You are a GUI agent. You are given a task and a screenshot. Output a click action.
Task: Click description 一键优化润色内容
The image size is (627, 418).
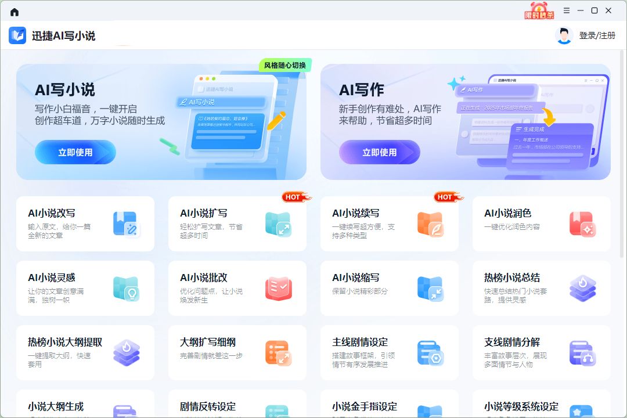click(512, 227)
